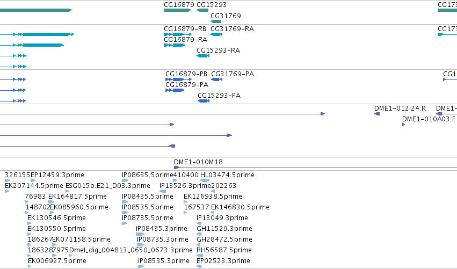Select the 167537 insertion label
The image size is (457, 269).
point(197,207)
